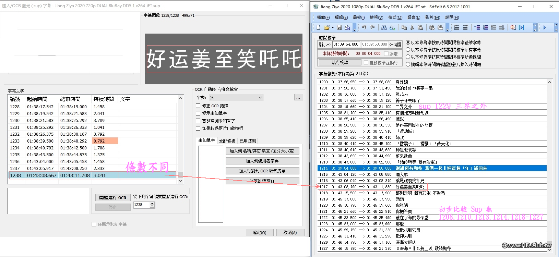This screenshot has width=559, height=257.
Task: Click the paste-time clipboard-with-clock icon
Action: (432, 27)
